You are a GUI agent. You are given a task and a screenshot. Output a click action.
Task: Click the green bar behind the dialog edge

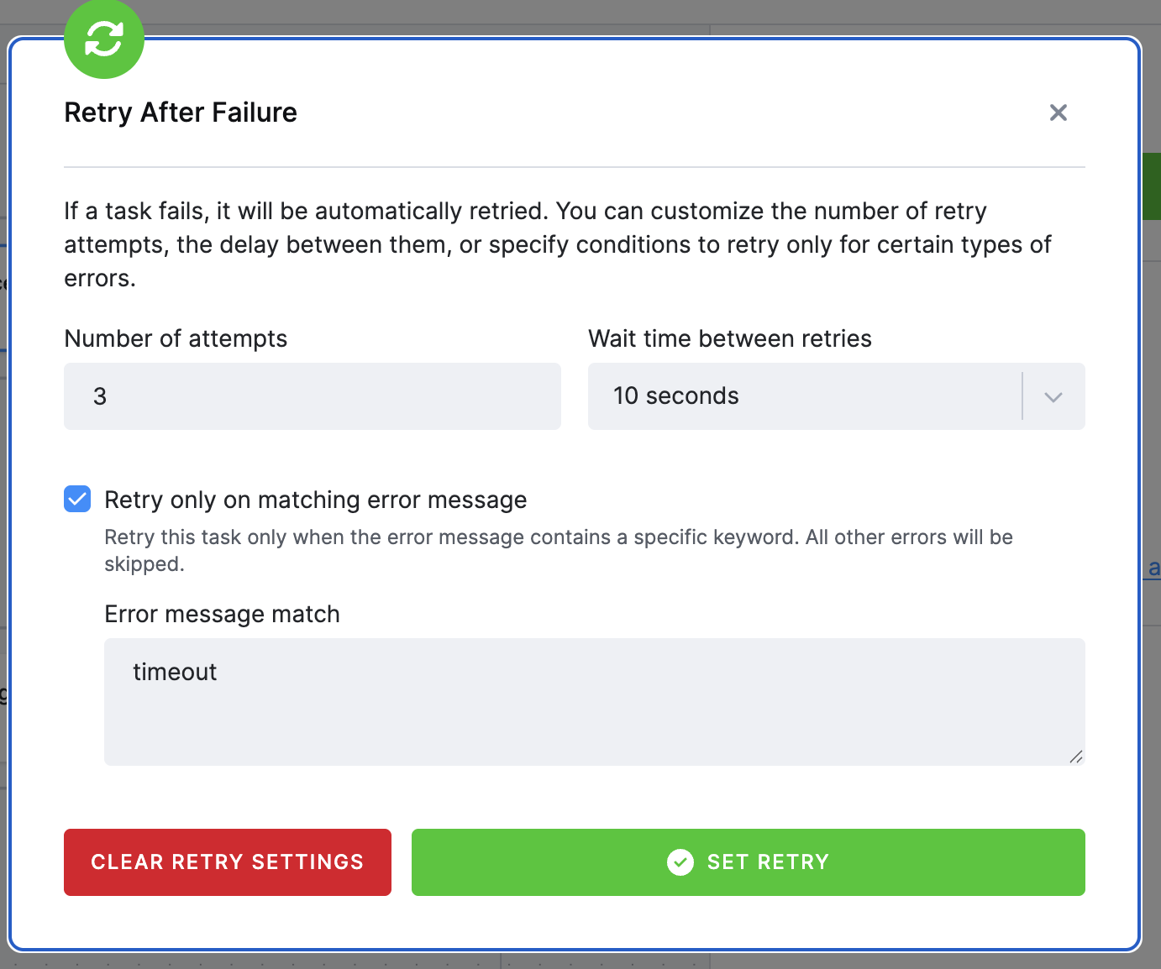tap(1151, 186)
